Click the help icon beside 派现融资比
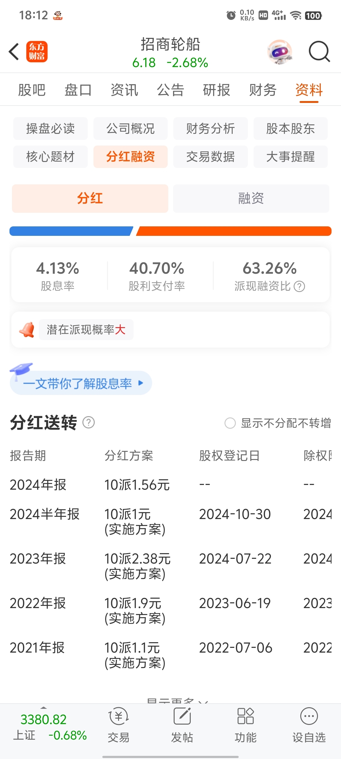Screen dimensions: 341x759 (299, 286)
